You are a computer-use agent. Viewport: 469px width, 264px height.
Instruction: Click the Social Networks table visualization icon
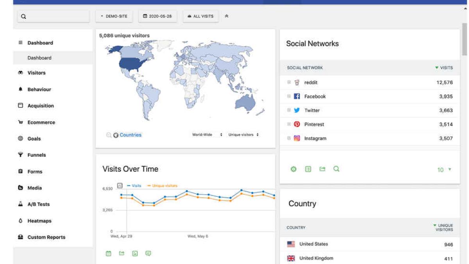coord(308,169)
